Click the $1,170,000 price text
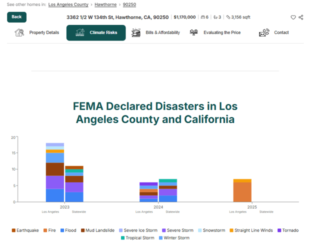 click(x=184, y=17)
